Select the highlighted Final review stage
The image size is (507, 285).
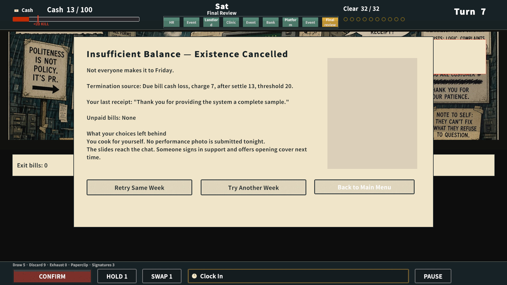pos(330,22)
